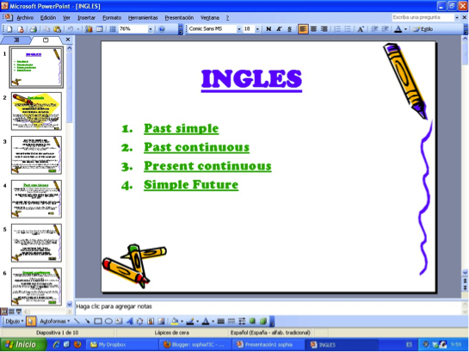Select the Oval tool in drawing toolbar
The image size is (469, 352).
pyautogui.click(x=108, y=321)
